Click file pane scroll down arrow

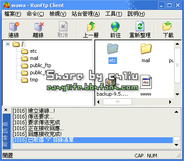click(177, 94)
